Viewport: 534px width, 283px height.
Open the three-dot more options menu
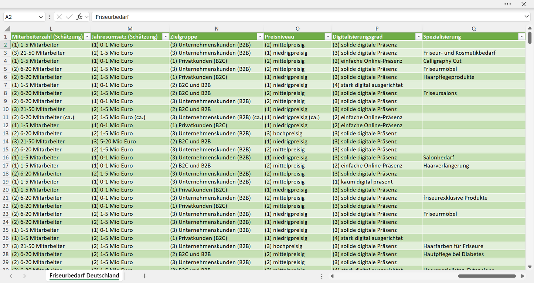[508, 4]
